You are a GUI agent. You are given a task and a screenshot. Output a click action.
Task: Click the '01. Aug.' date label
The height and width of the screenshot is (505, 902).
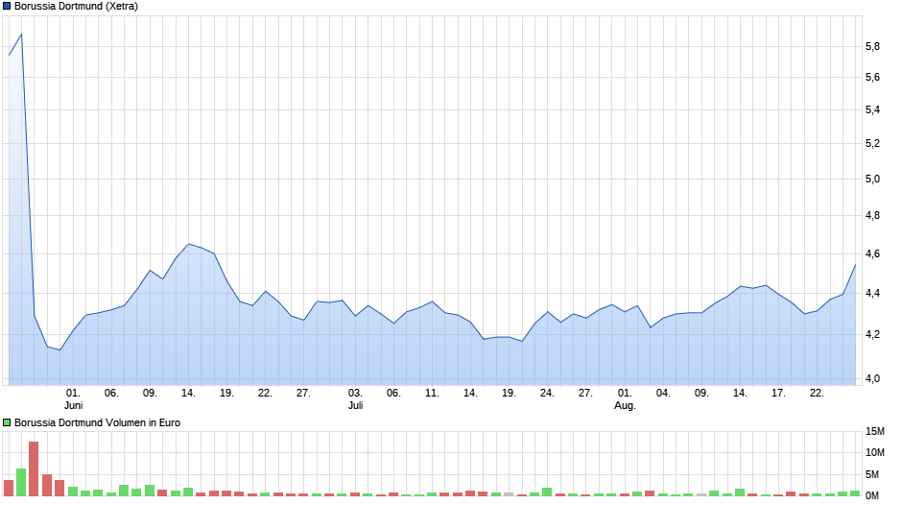[625, 399]
